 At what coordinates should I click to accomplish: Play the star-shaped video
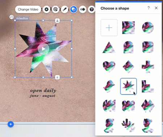(x=43, y=49)
